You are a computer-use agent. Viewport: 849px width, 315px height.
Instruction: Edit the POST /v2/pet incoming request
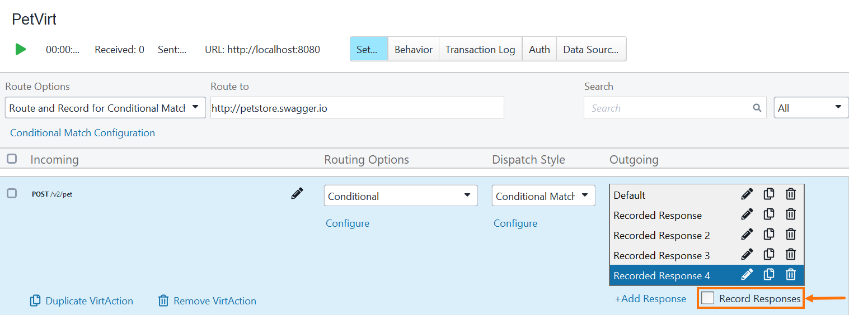tap(297, 194)
